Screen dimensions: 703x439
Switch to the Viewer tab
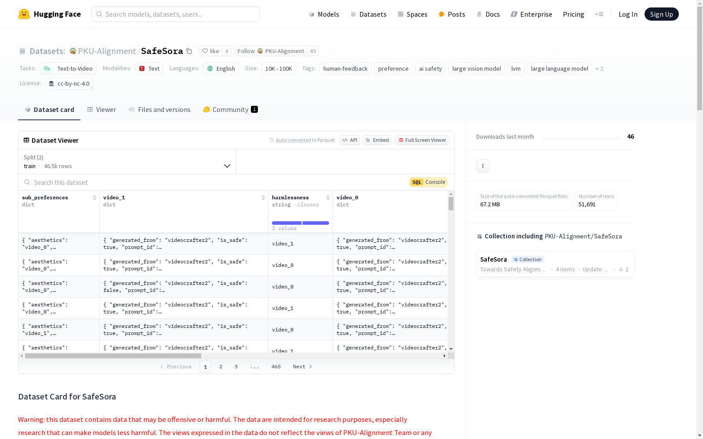click(101, 109)
